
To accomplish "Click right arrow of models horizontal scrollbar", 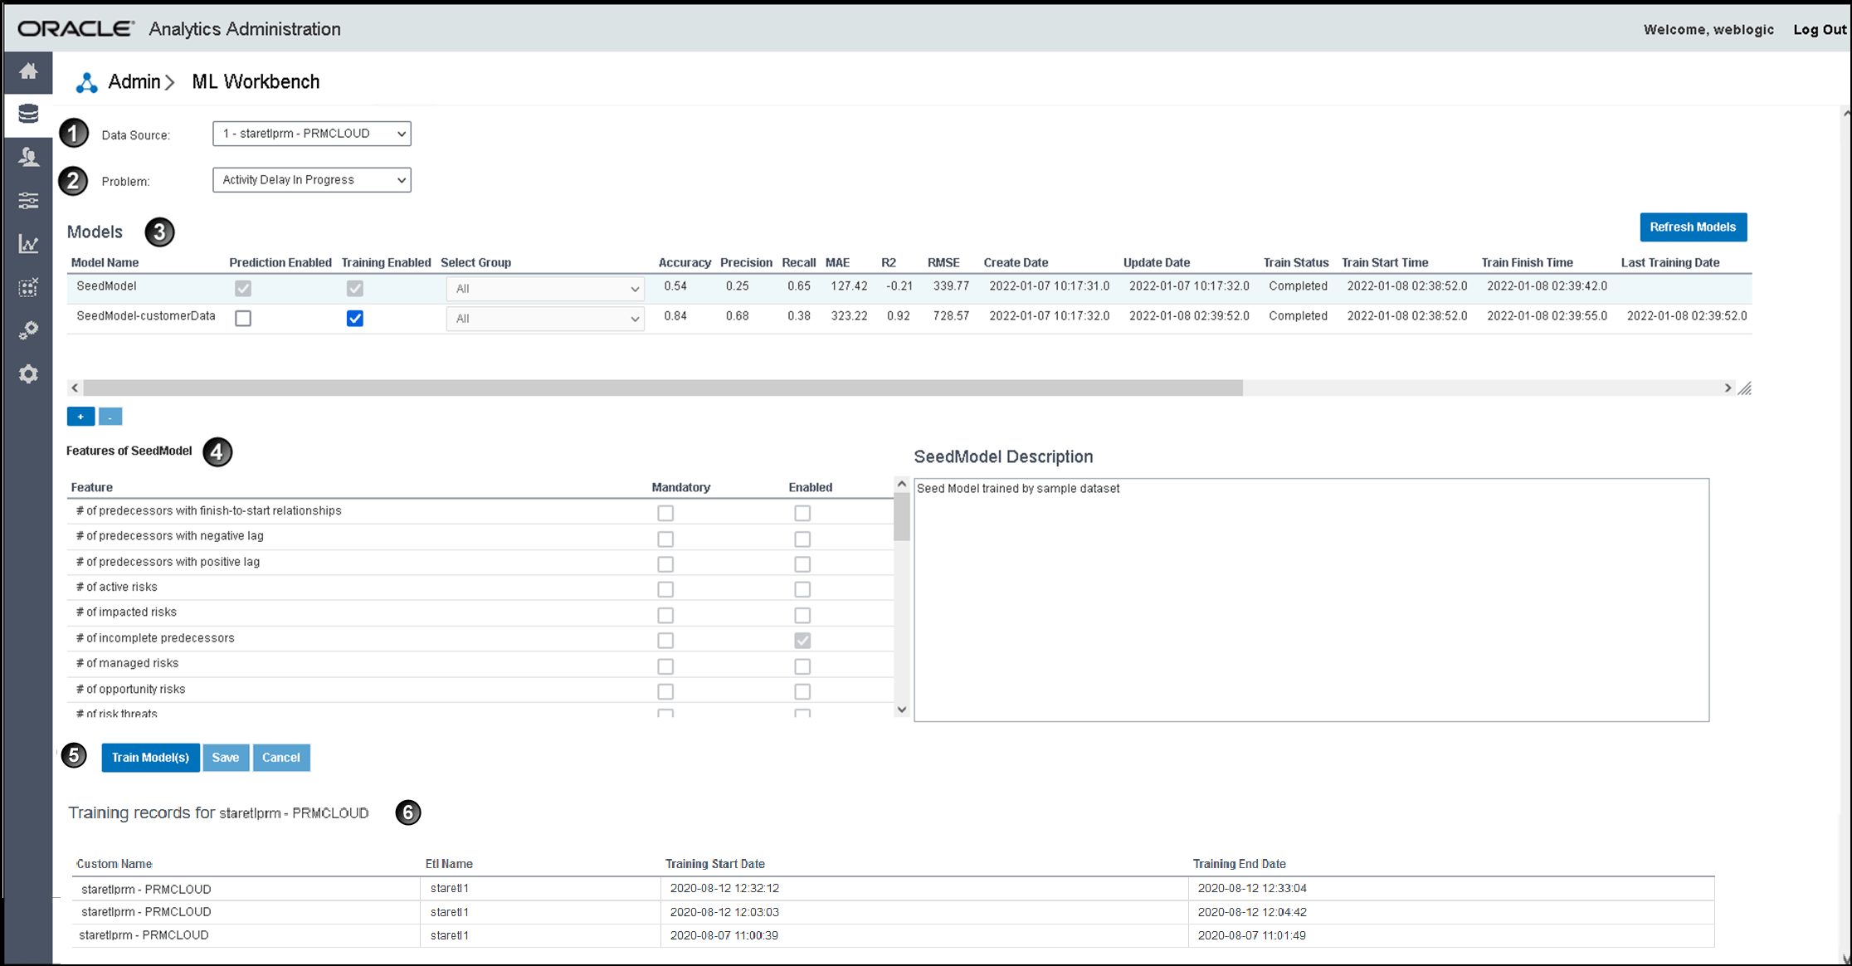I will pyautogui.click(x=1728, y=388).
